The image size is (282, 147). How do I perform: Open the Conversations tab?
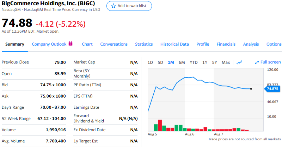click(114, 44)
